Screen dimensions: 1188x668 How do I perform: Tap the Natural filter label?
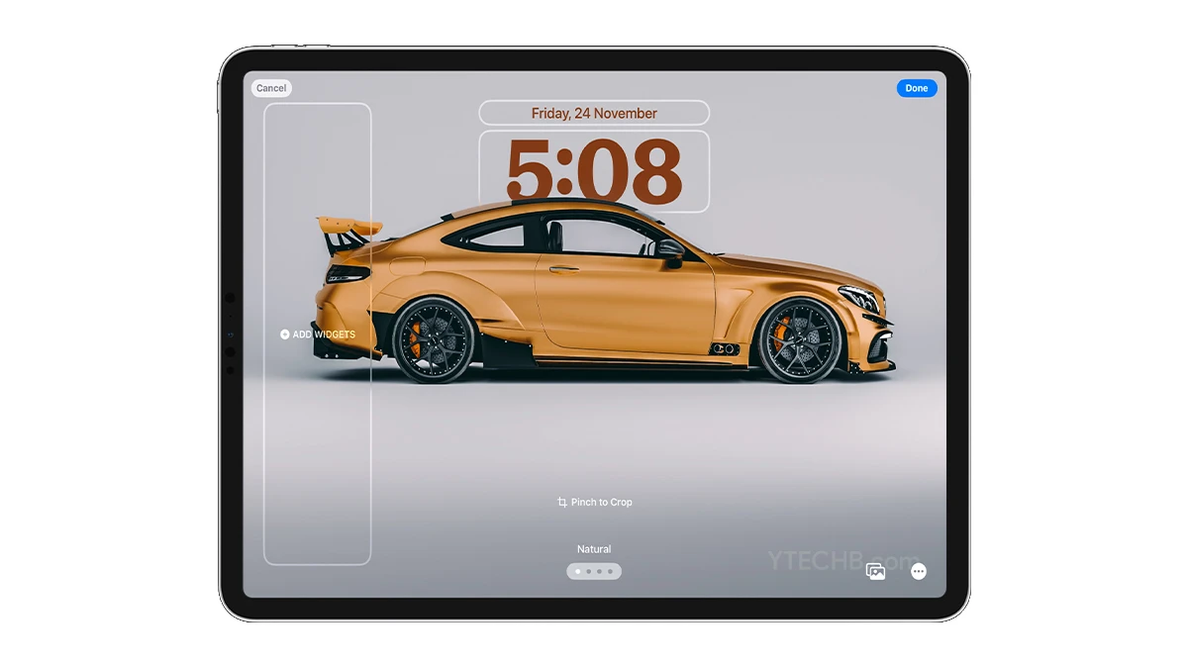(594, 549)
